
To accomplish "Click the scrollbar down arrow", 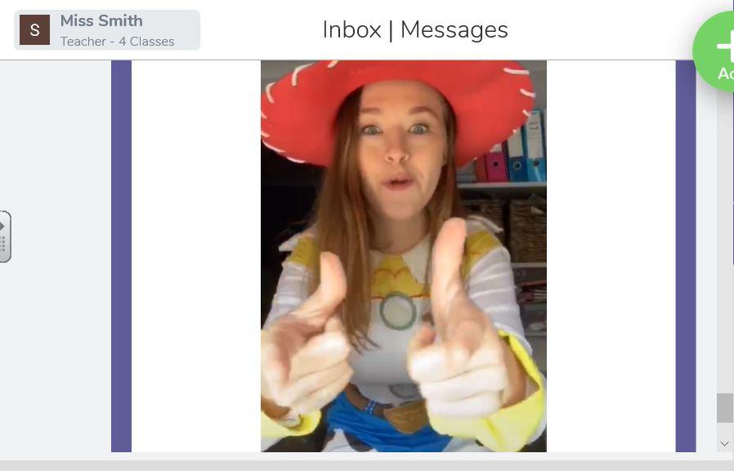I will coord(724,444).
